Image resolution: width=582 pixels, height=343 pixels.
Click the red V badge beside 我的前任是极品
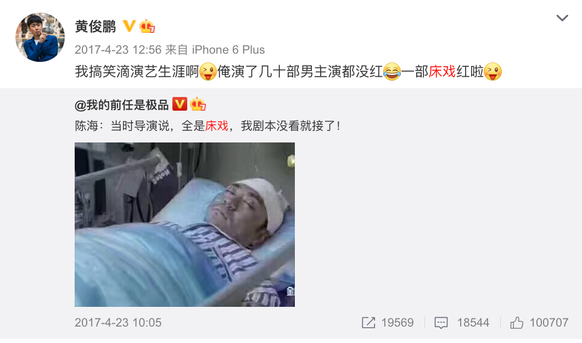[x=180, y=104]
